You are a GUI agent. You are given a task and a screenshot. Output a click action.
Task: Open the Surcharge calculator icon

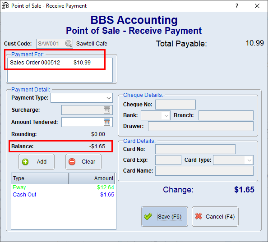(107, 110)
